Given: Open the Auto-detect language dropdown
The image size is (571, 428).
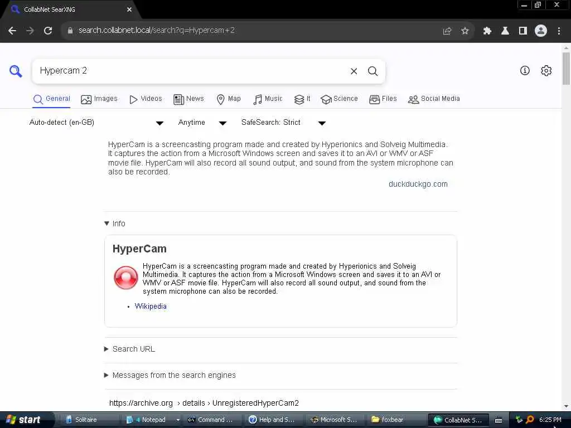Looking at the screenshot, I should click(x=96, y=123).
